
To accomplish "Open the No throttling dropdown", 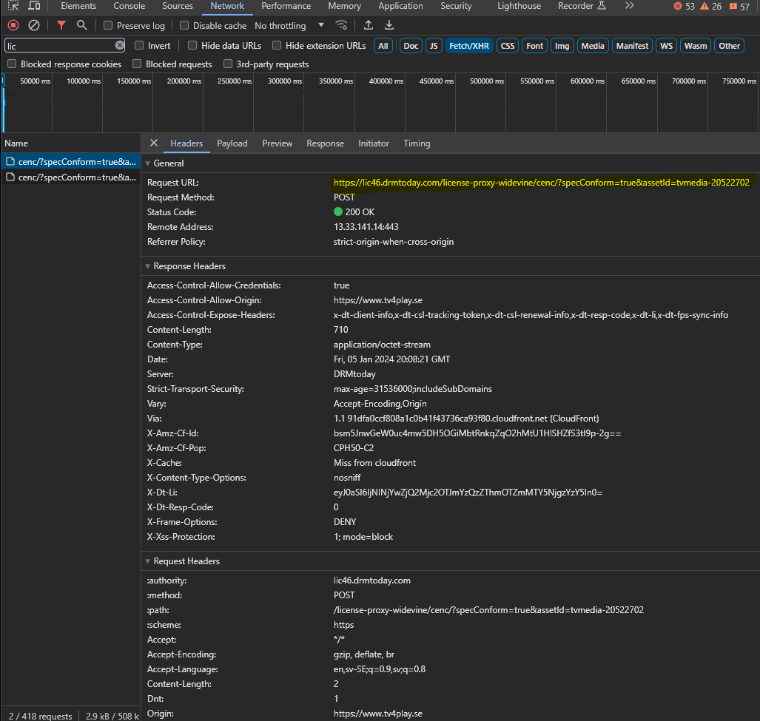I will click(289, 26).
